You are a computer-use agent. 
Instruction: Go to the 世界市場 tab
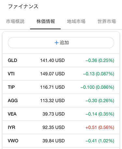click(x=107, y=21)
